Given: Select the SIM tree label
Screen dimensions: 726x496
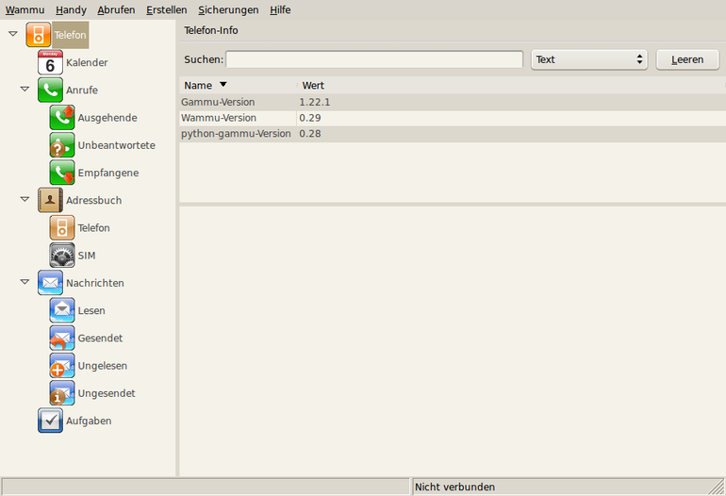Looking at the screenshot, I should (x=87, y=256).
